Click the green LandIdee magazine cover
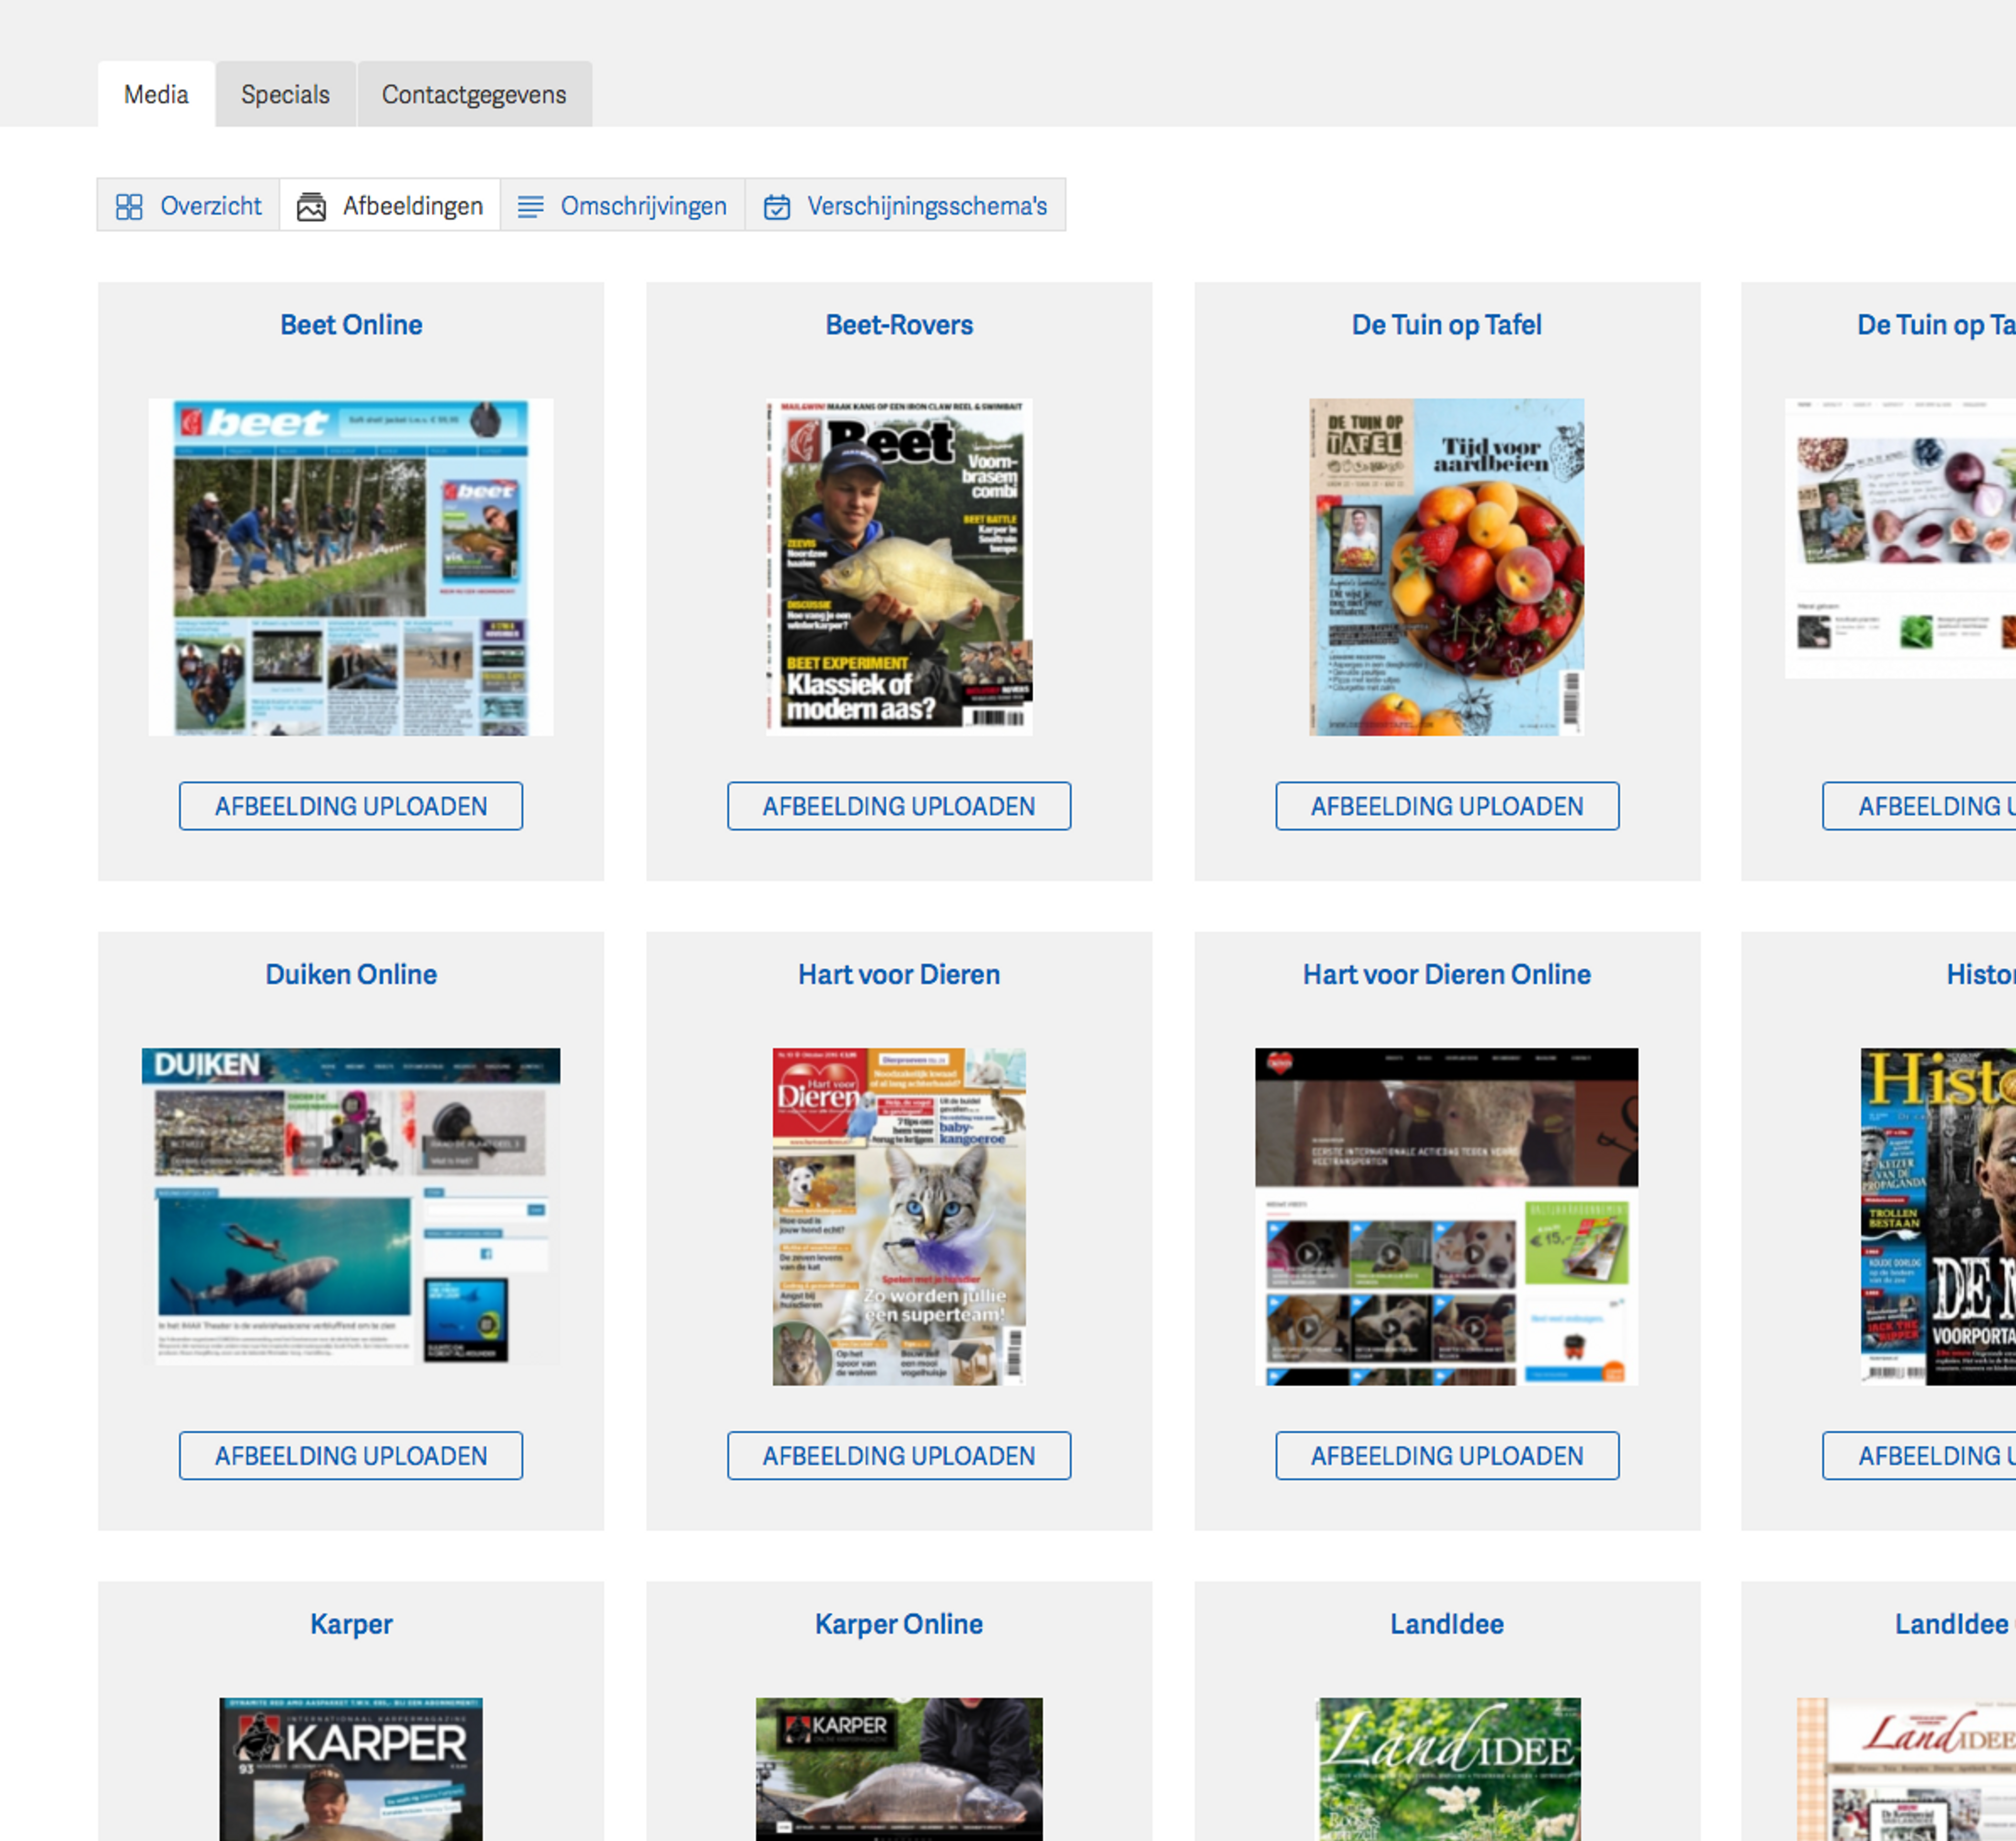 [1449, 1769]
